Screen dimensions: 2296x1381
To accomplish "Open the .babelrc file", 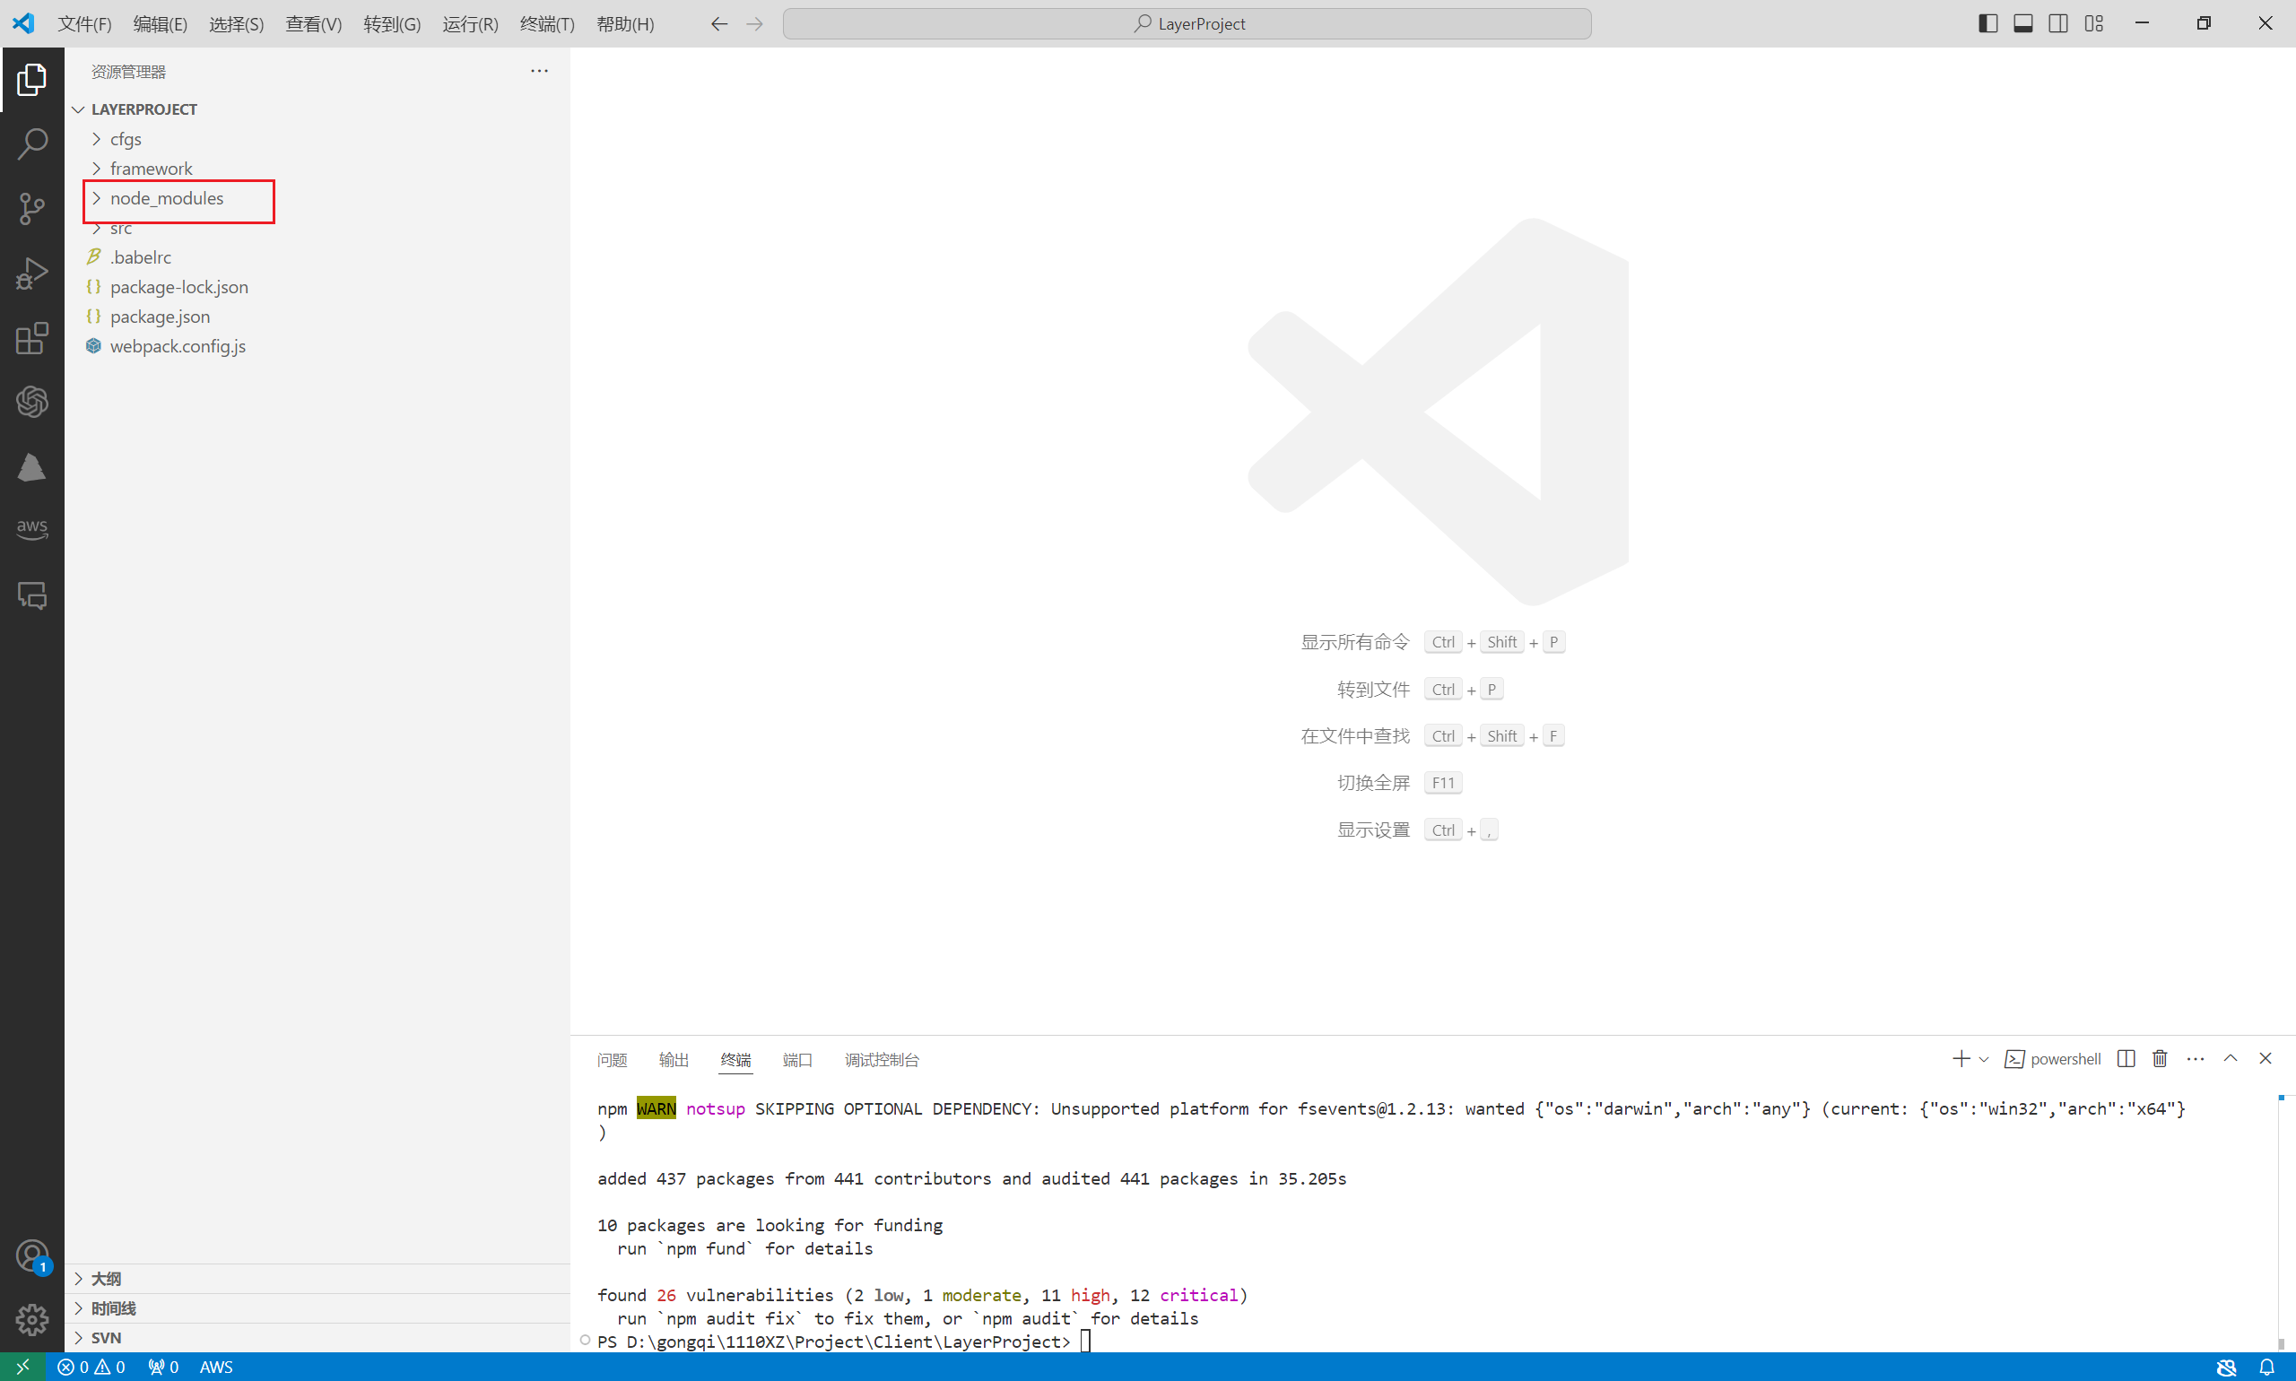I will click(x=319, y=256).
